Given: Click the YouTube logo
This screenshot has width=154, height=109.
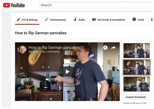Looking at the screenshot, I should tap(14, 5).
